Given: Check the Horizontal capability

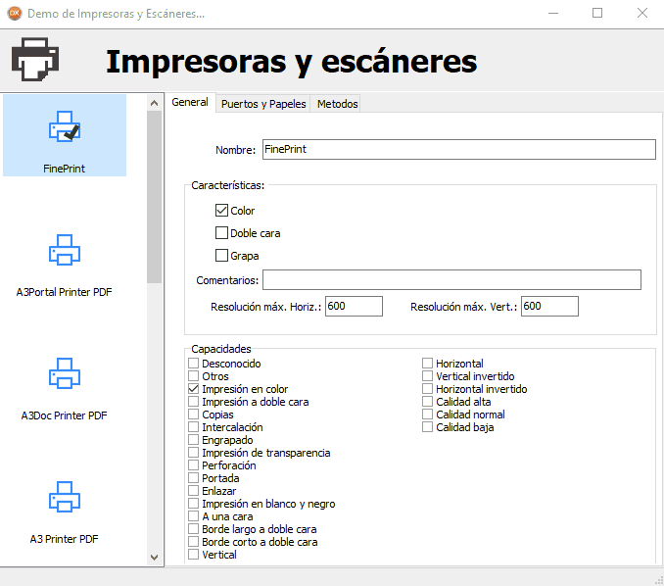Looking at the screenshot, I should coord(427,364).
